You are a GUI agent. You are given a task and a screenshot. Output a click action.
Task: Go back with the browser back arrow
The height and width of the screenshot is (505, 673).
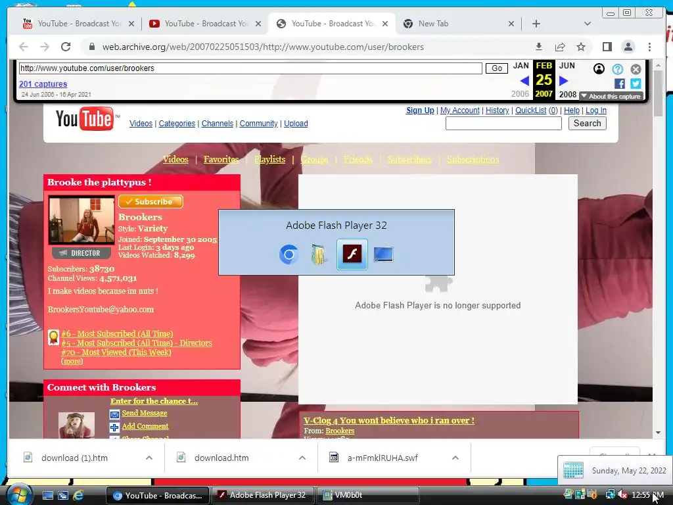pyautogui.click(x=24, y=47)
